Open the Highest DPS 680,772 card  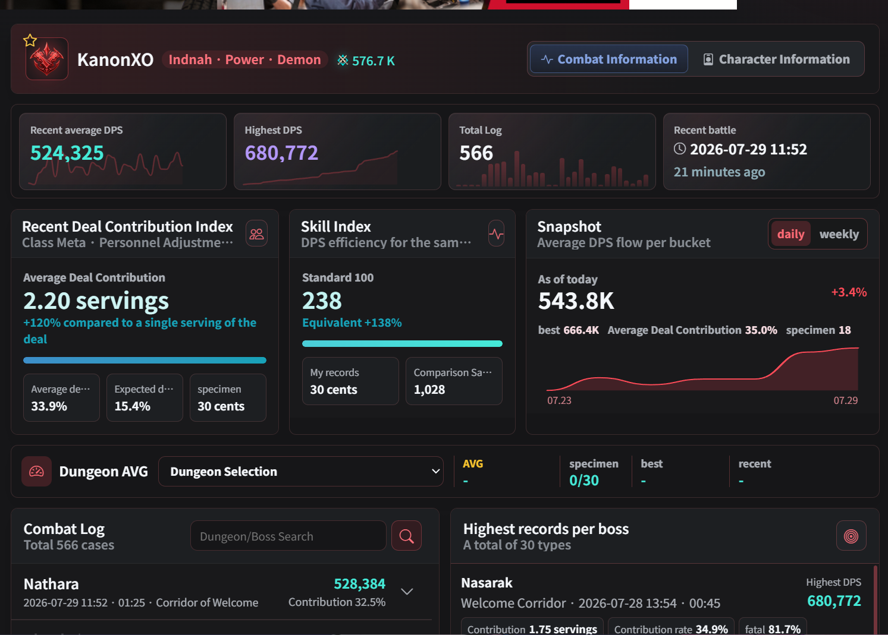click(337, 151)
